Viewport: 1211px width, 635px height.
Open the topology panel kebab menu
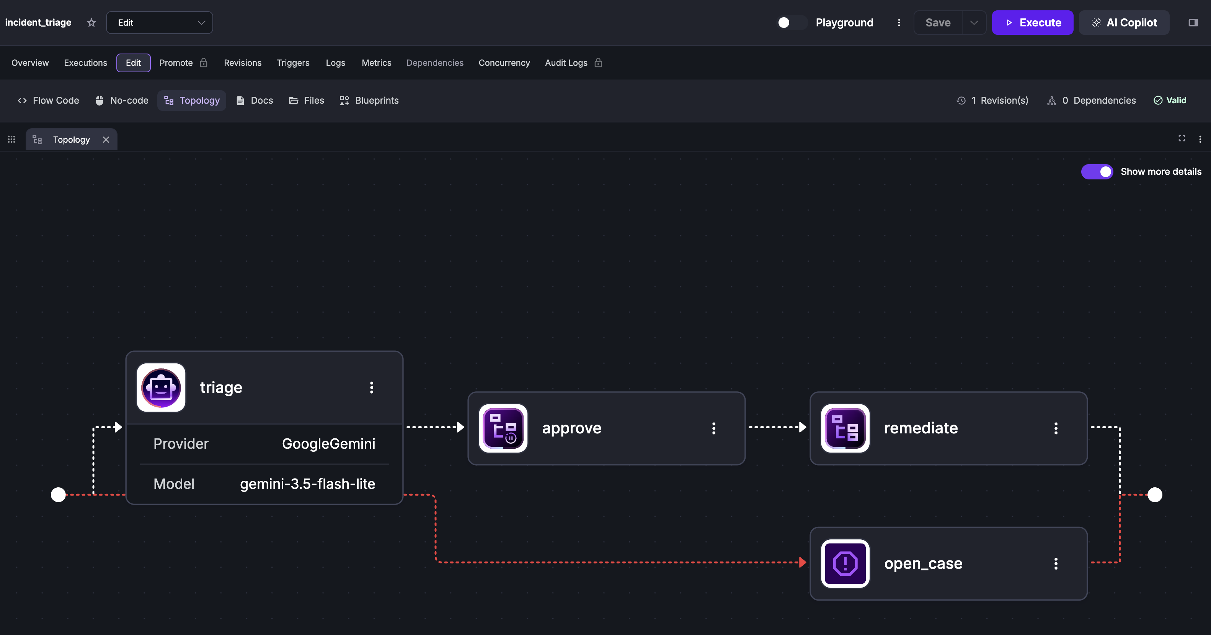[x=1200, y=139]
